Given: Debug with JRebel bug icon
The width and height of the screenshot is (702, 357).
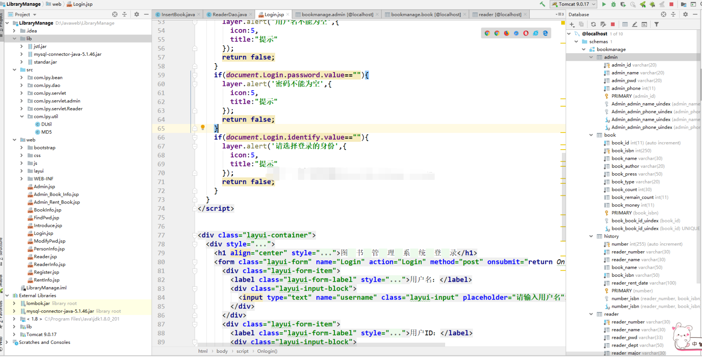Looking at the screenshot, I should pos(652,4).
